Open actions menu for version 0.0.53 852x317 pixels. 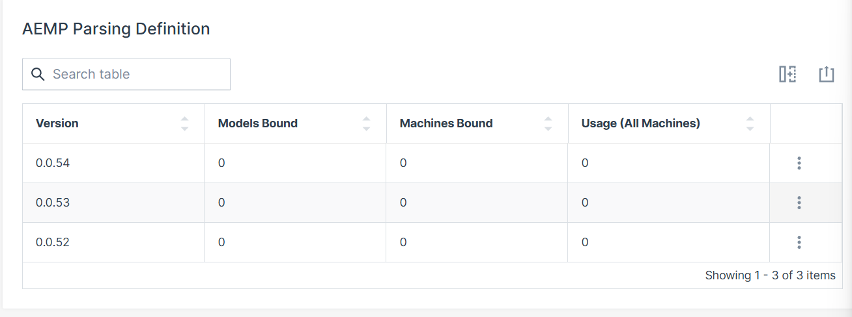(x=799, y=203)
